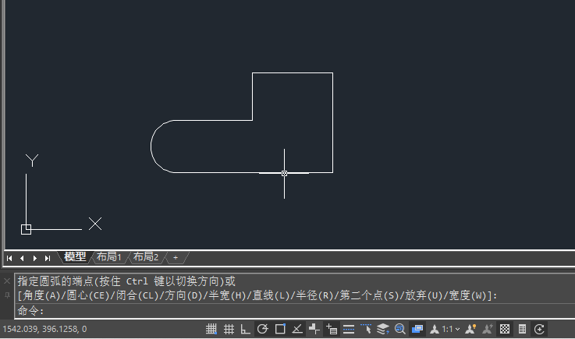Switch to the 布局2 layout tab
The width and height of the screenshot is (575, 339).
tap(146, 257)
